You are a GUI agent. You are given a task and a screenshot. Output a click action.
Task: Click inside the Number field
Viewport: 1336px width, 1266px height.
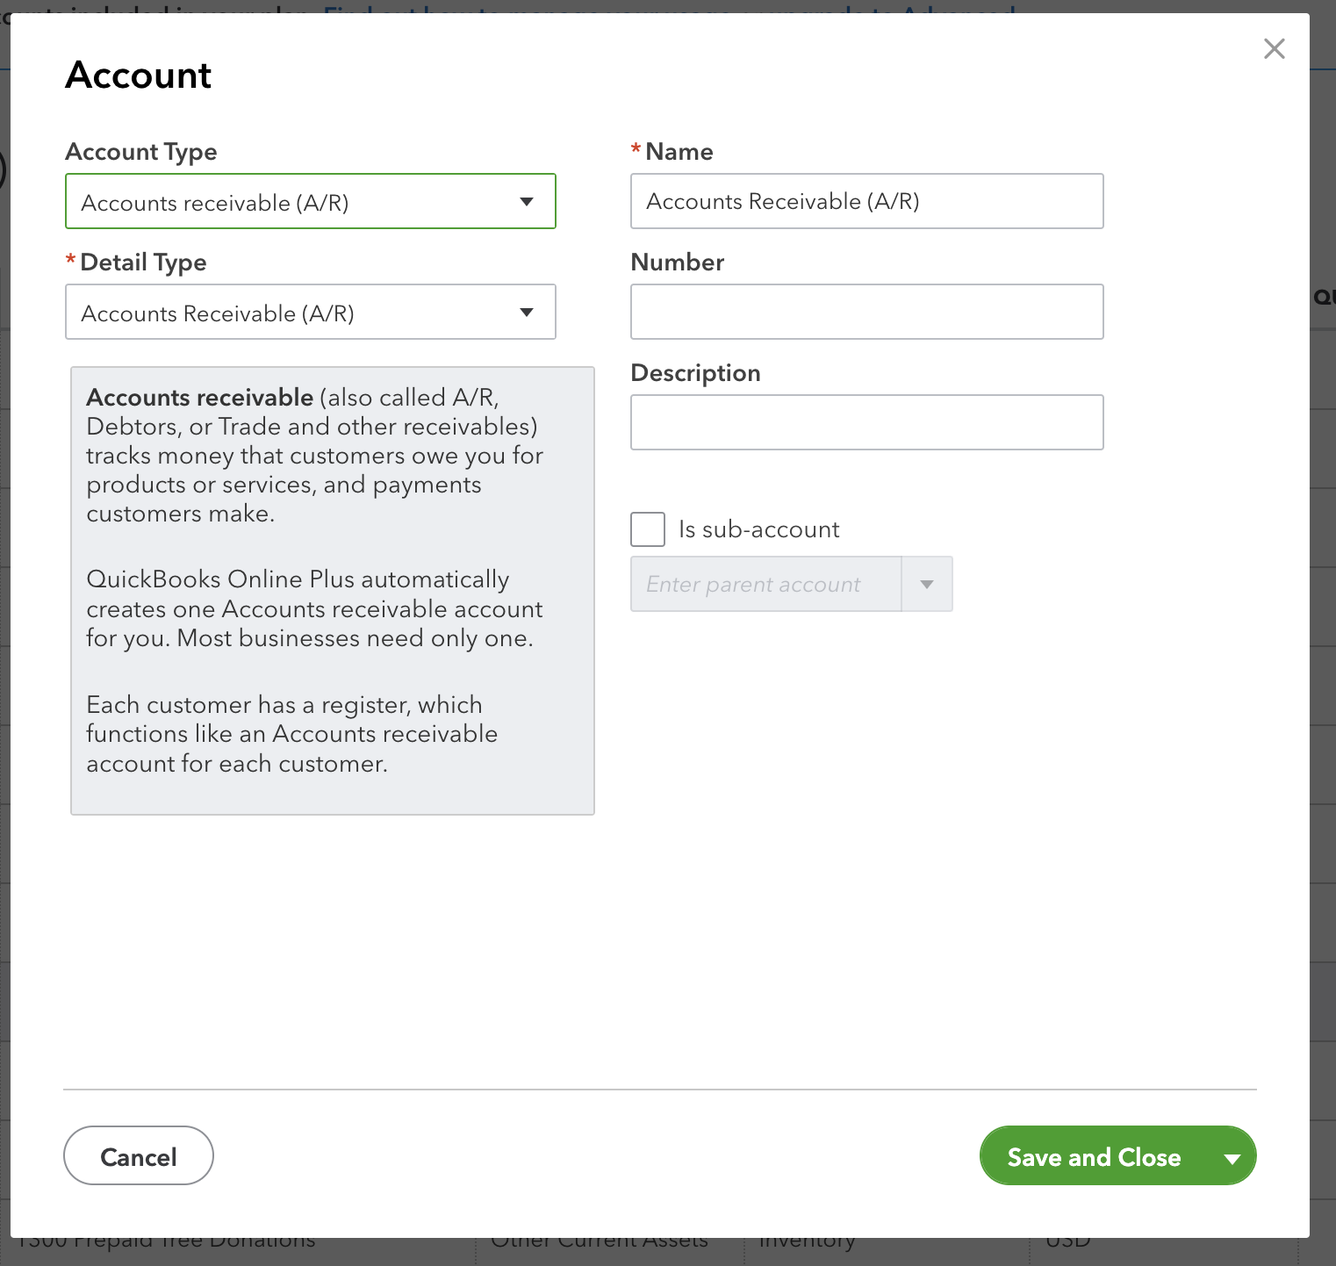(x=866, y=312)
